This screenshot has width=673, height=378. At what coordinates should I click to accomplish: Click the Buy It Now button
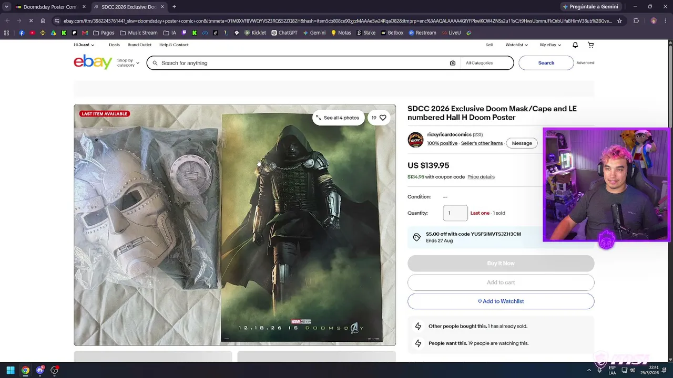[x=501, y=264]
